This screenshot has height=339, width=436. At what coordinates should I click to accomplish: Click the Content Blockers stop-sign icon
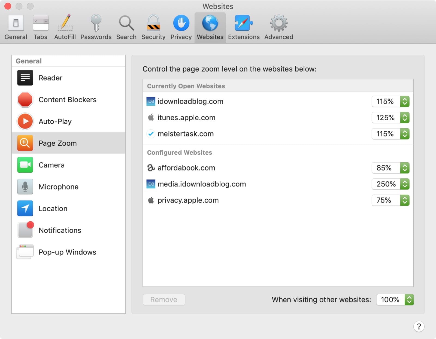(25, 100)
